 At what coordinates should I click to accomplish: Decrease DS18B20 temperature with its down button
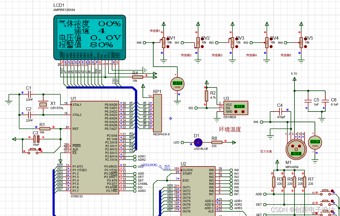click(x=236, y=112)
